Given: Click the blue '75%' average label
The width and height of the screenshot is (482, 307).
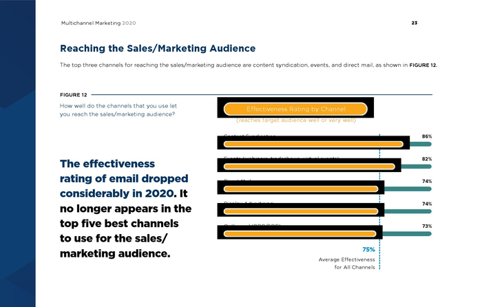Looking at the screenshot, I should pos(368,250).
